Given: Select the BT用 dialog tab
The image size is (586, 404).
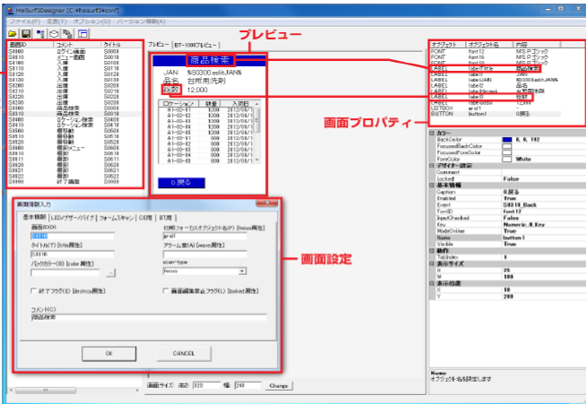Looking at the screenshot, I should pos(166,218).
